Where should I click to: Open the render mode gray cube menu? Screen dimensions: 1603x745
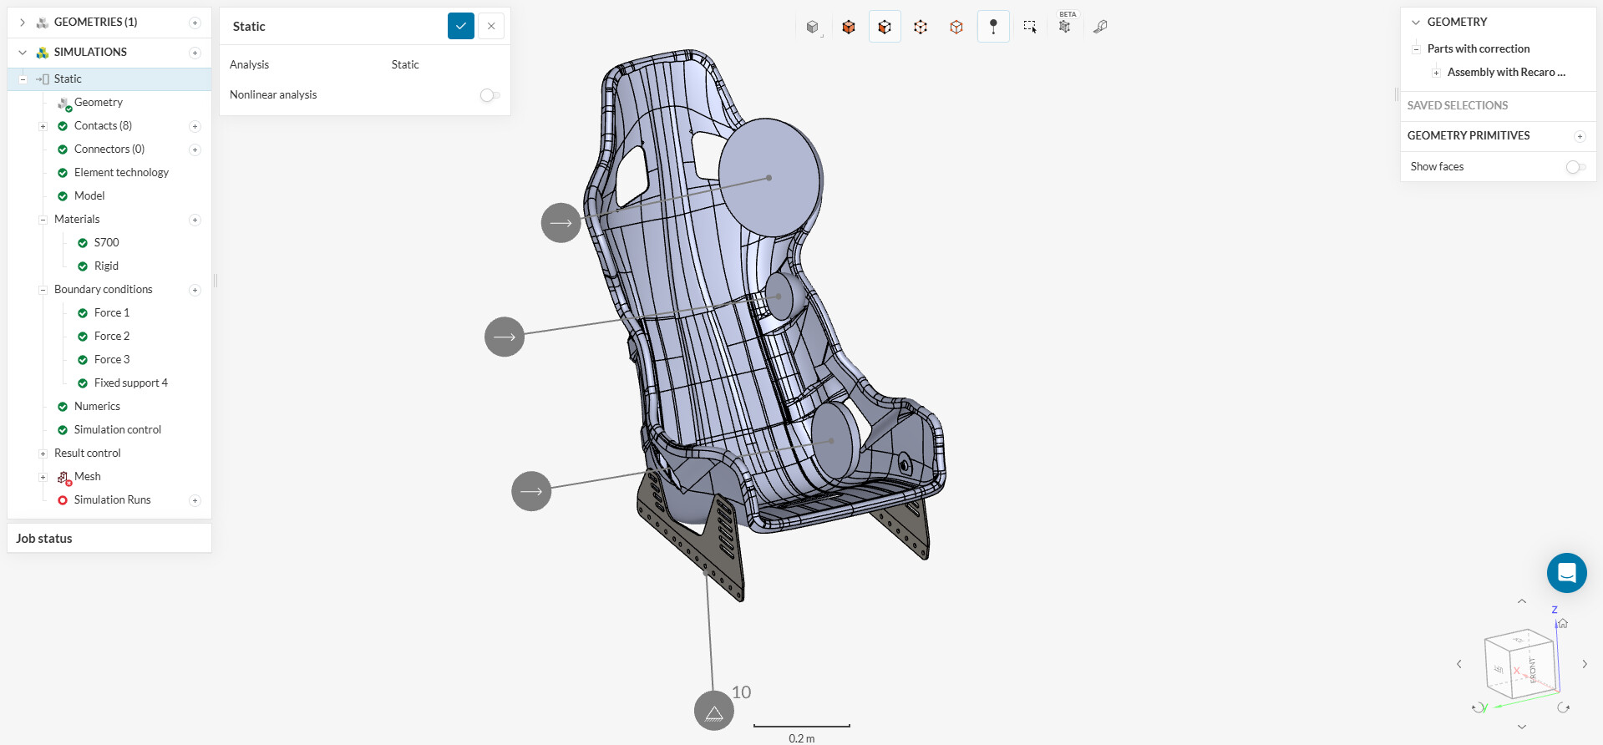(813, 27)
